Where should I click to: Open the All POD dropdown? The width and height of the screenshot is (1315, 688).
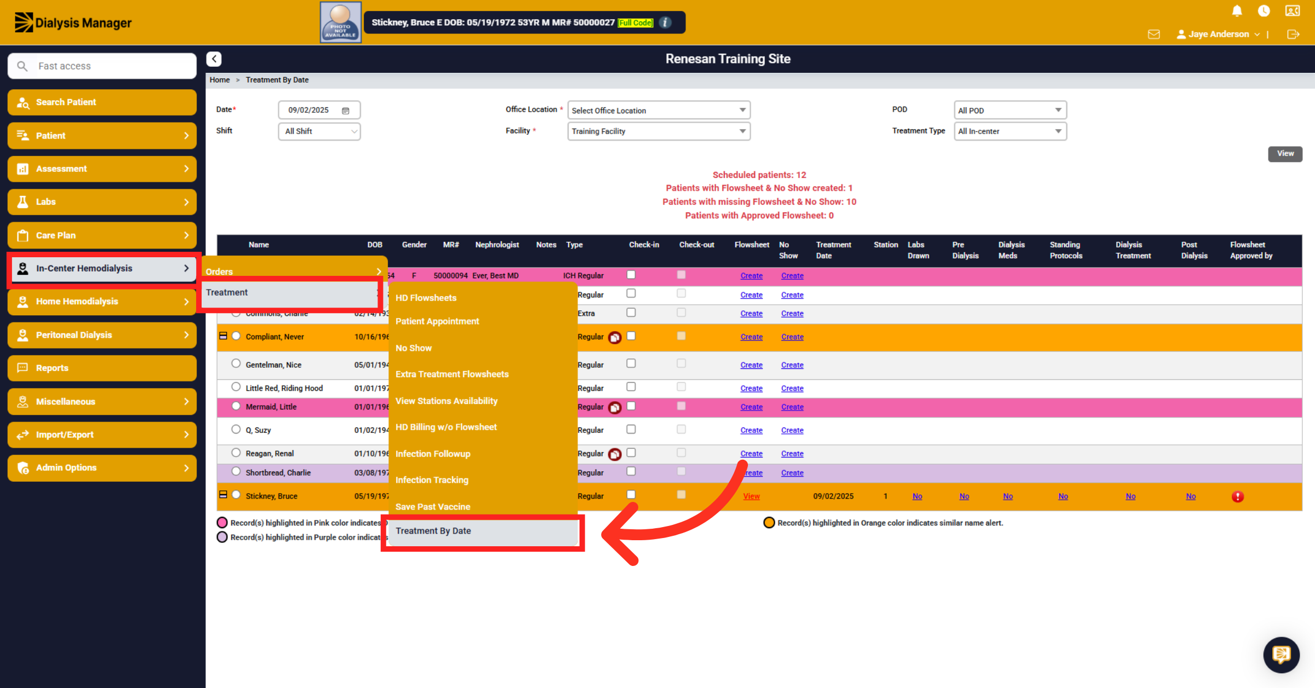1010,111
